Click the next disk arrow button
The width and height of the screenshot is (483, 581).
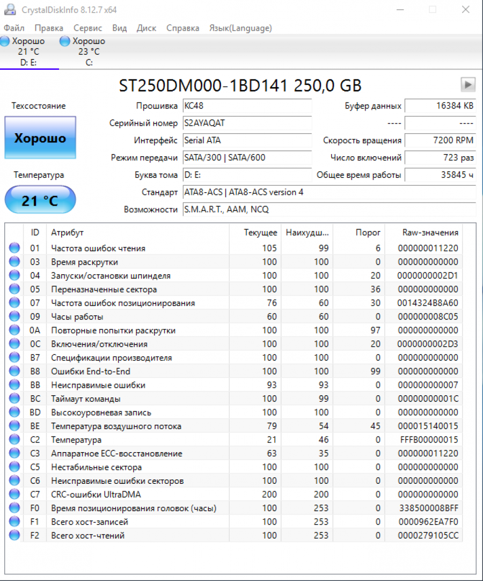point(468,84)
